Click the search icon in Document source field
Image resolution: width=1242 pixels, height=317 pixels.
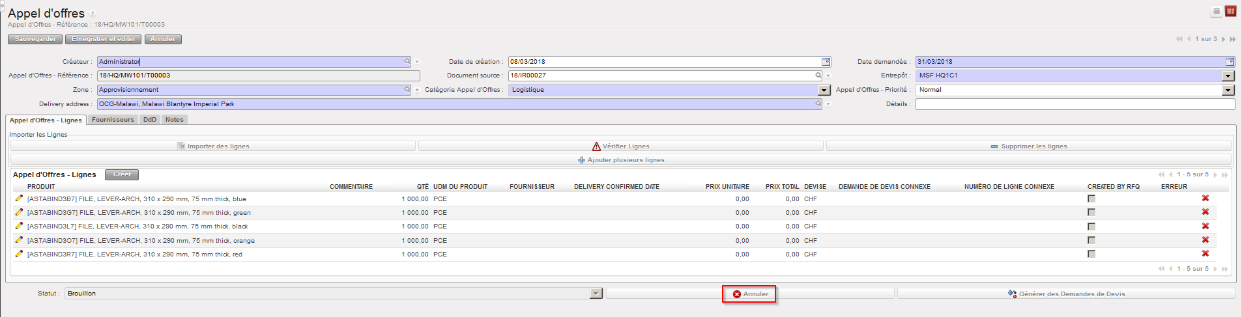click(818, 76)
